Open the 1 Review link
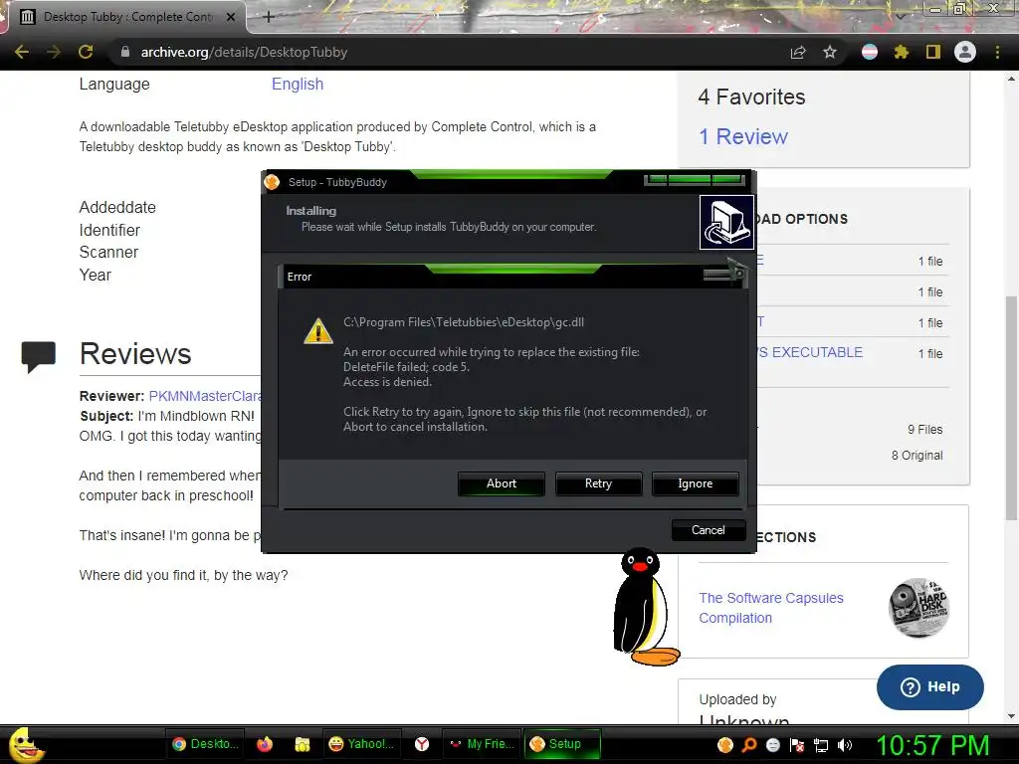 click(742, 136)
